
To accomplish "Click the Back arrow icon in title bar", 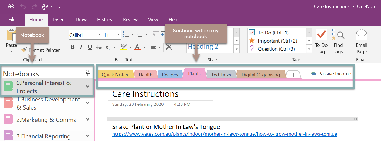I will [x=11, y=6].
